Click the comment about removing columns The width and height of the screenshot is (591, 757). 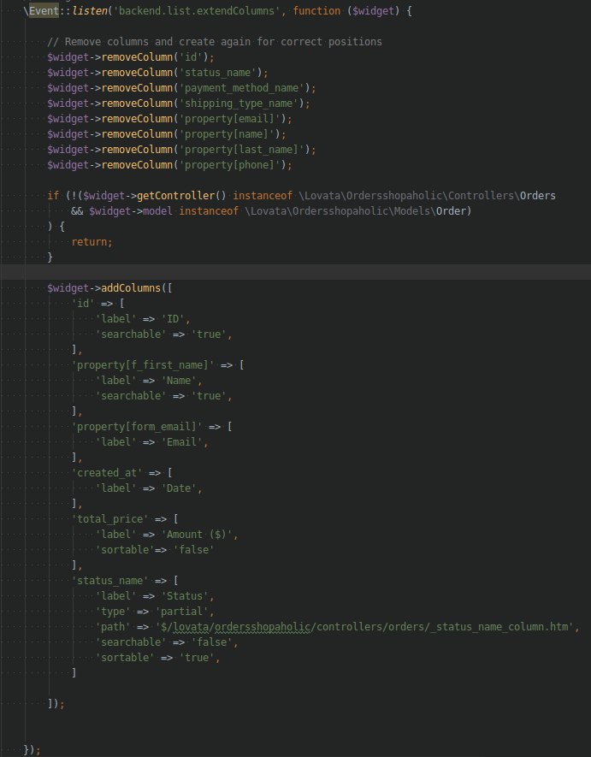click(215, 42)
